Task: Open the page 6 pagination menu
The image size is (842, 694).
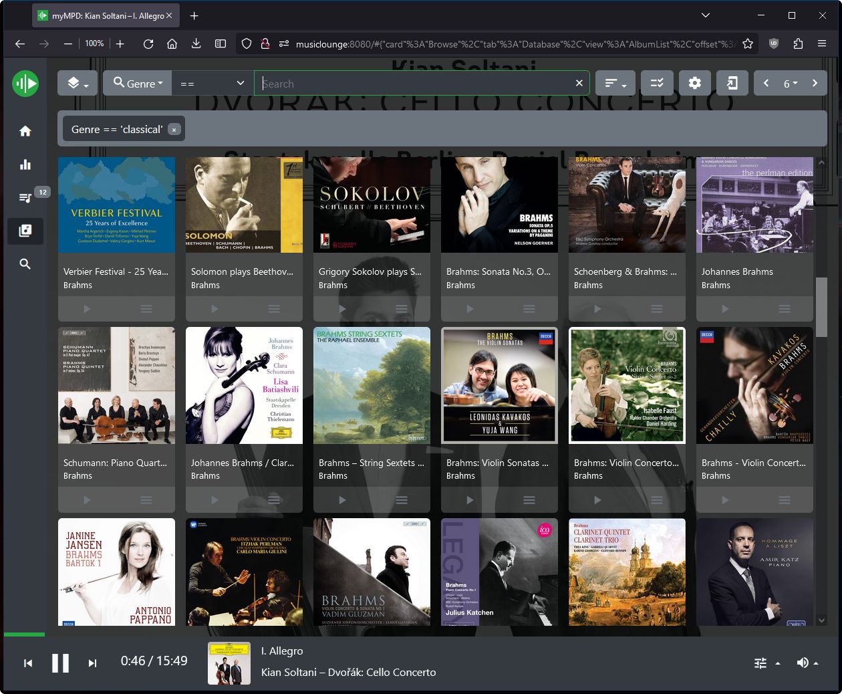Action: click(791, 84)
